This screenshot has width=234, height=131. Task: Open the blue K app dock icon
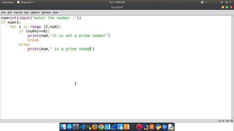coord(107,127)
